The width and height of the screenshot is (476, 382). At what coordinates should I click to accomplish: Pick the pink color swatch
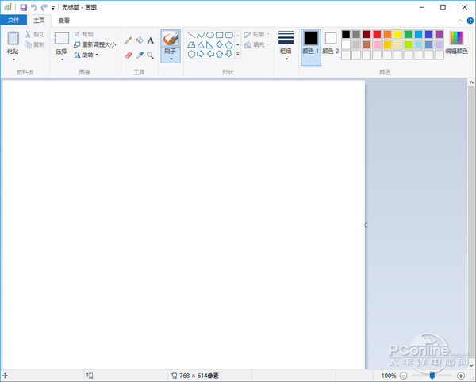tap(377, 44)
